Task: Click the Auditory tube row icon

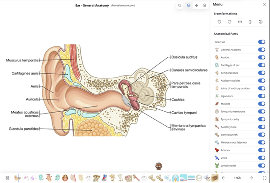Action: click(x=217, y=127)
